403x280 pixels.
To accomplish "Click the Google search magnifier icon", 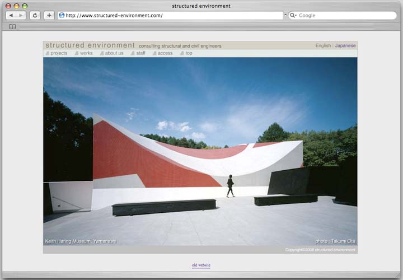I will [x=293, y=16].
